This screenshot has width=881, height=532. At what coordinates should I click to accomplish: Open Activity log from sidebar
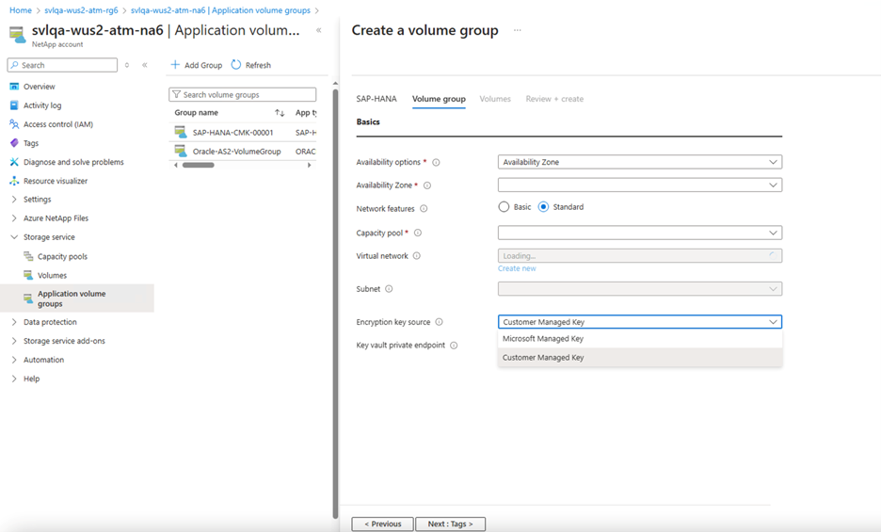click(x=42, y=105)
